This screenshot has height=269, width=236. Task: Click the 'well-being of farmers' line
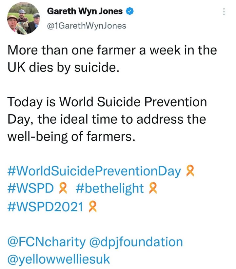point(71,136)
